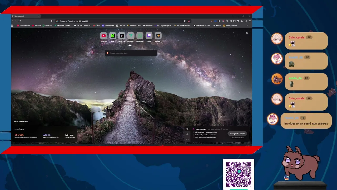337x190 pixels.
Task: Open the metricool bookmark
Action: (148, 26)
